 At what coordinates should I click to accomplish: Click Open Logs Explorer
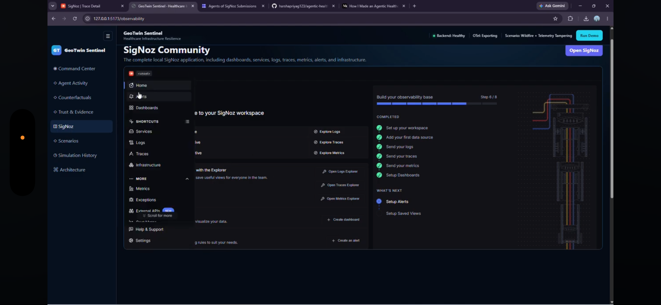point(340,171)
